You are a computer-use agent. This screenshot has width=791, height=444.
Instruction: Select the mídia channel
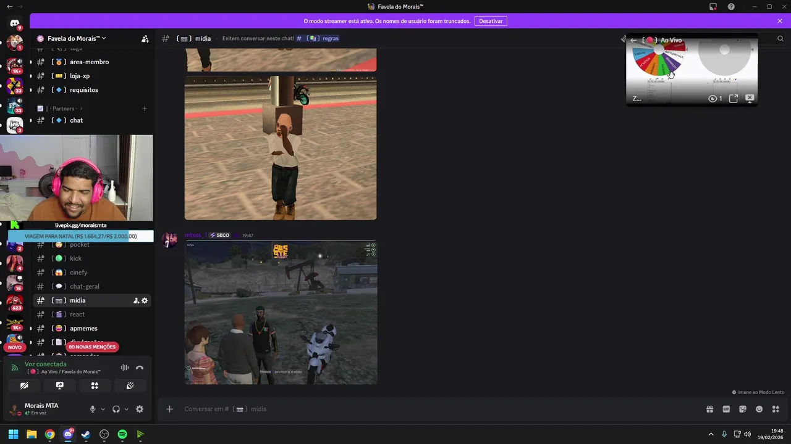click(91, 300)
